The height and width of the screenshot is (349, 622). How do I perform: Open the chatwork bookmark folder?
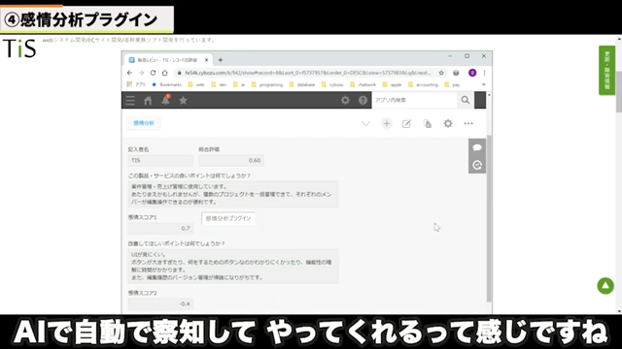point(363,84)
